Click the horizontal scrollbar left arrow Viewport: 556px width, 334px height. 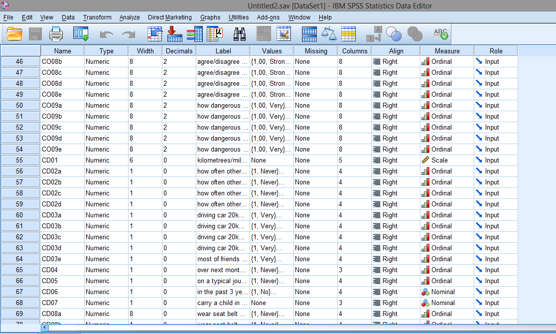pos(45,328)
